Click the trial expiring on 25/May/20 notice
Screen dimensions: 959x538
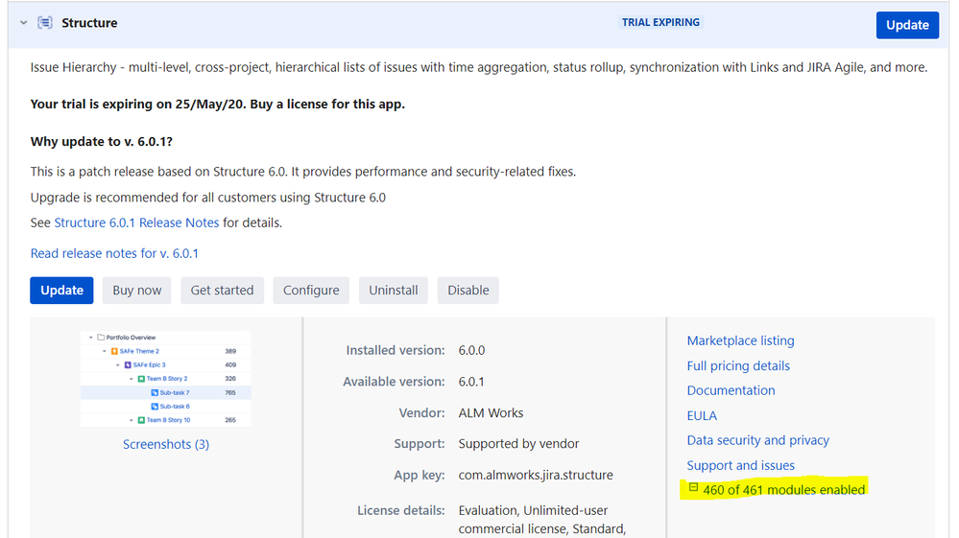[218, 104]
